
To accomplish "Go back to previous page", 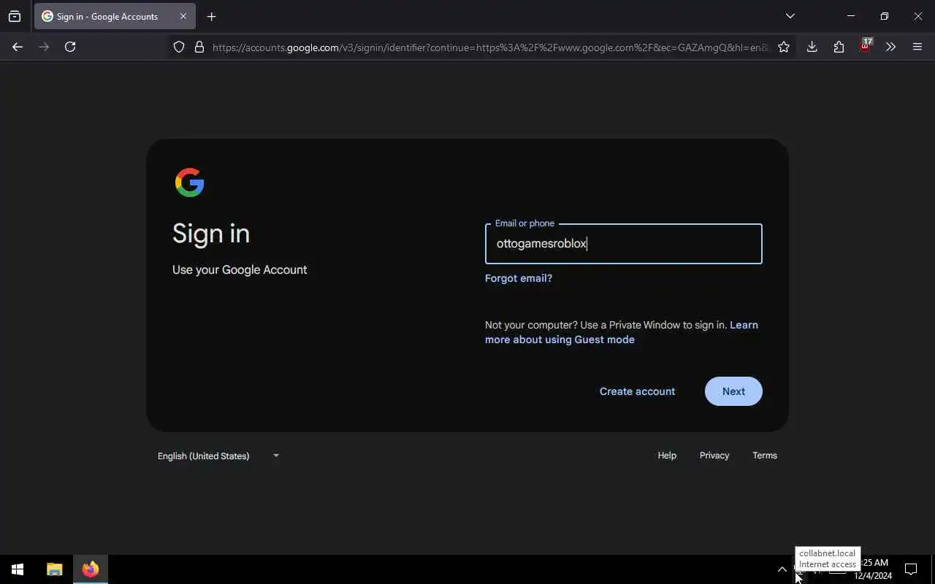I will tap(18, 47).
